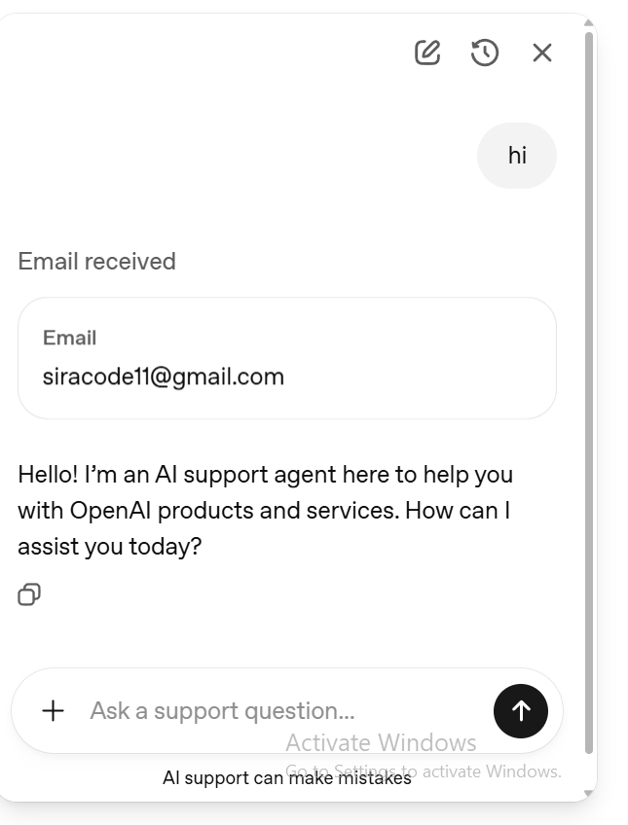The height and width of the screenshot is (825, 628).
Task: Click the "Activate Windows" watermark text
Action: click(381, 744)
